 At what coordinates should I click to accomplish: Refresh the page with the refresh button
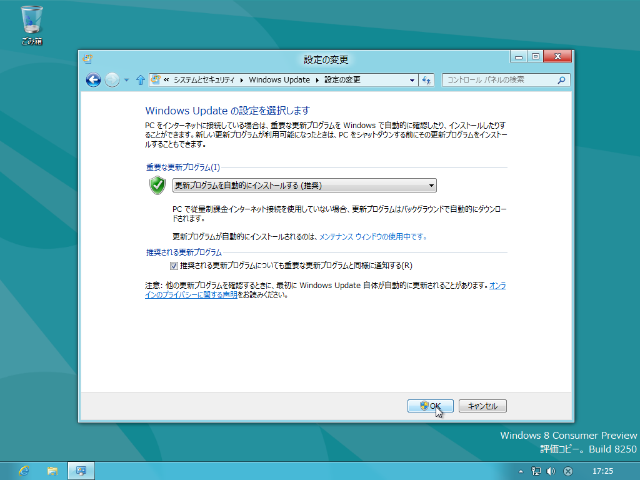pos(426,81)
